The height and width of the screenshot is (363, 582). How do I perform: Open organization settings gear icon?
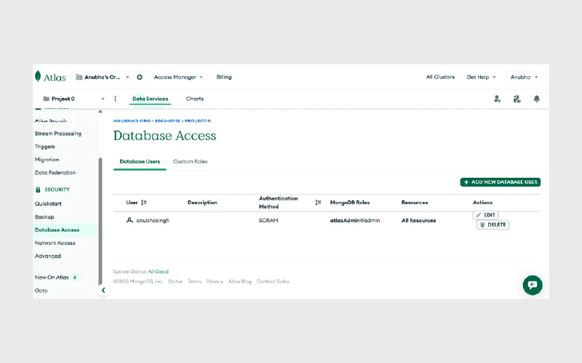(x=140, y=77)
